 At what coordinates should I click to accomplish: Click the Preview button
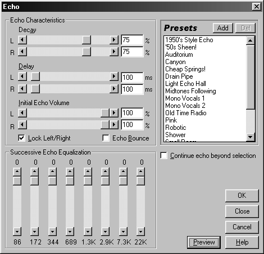click(x=204, y=242)
